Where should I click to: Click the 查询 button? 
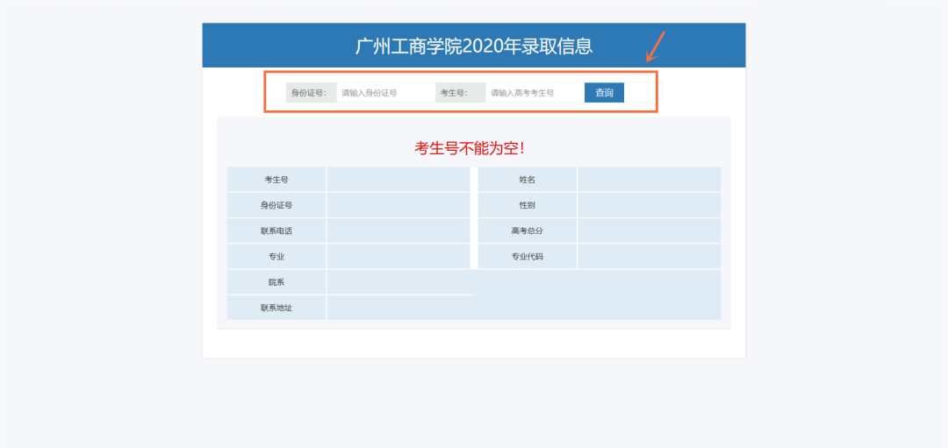coord(604,93)
